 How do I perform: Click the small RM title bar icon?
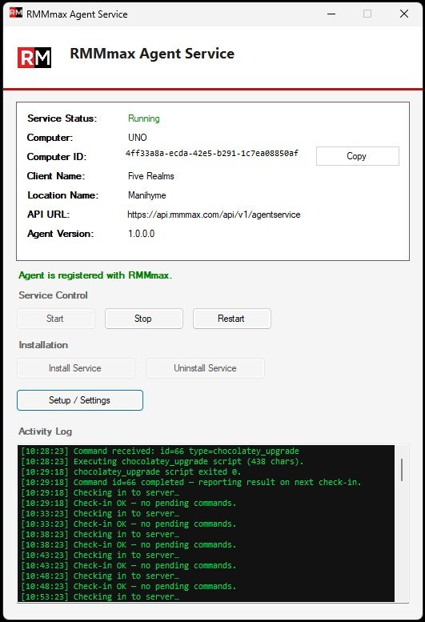click(x=15, y=13)
